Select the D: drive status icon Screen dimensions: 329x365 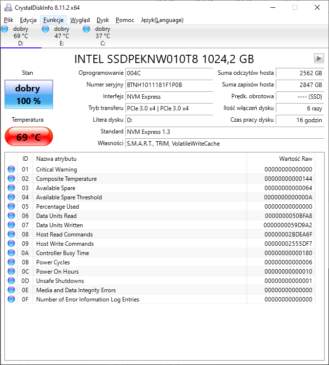coord(5,29)
